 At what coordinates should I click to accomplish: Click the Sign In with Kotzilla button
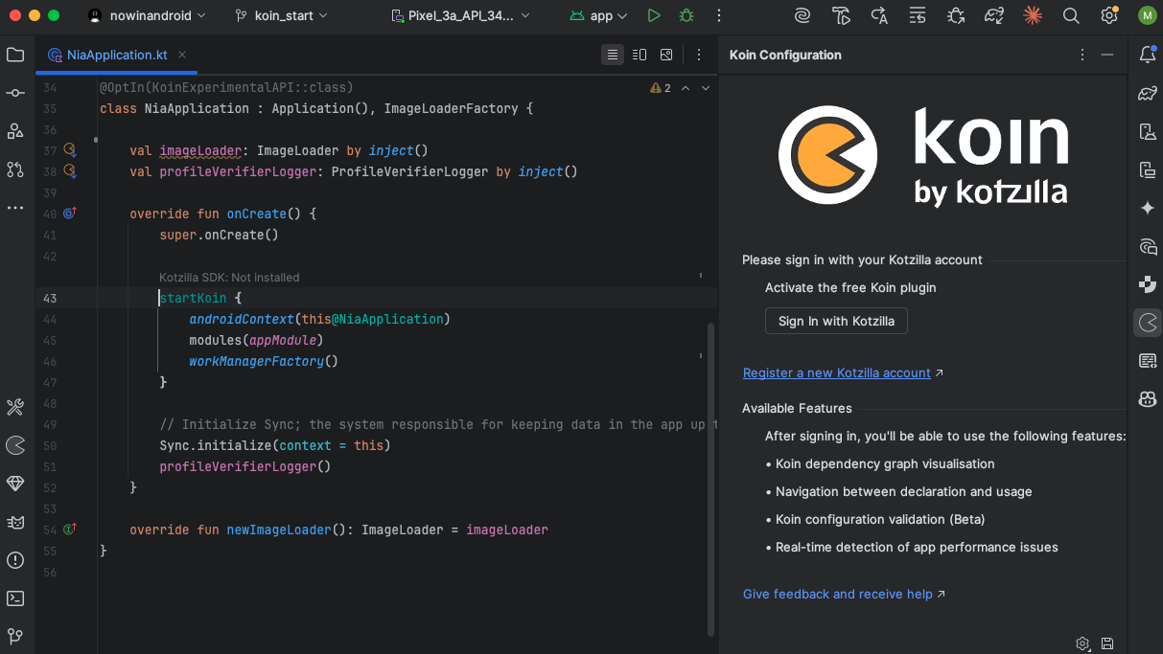click(x=836, y=321)
